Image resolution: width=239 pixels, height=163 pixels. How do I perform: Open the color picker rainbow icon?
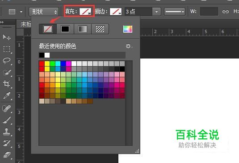[128, 29]
